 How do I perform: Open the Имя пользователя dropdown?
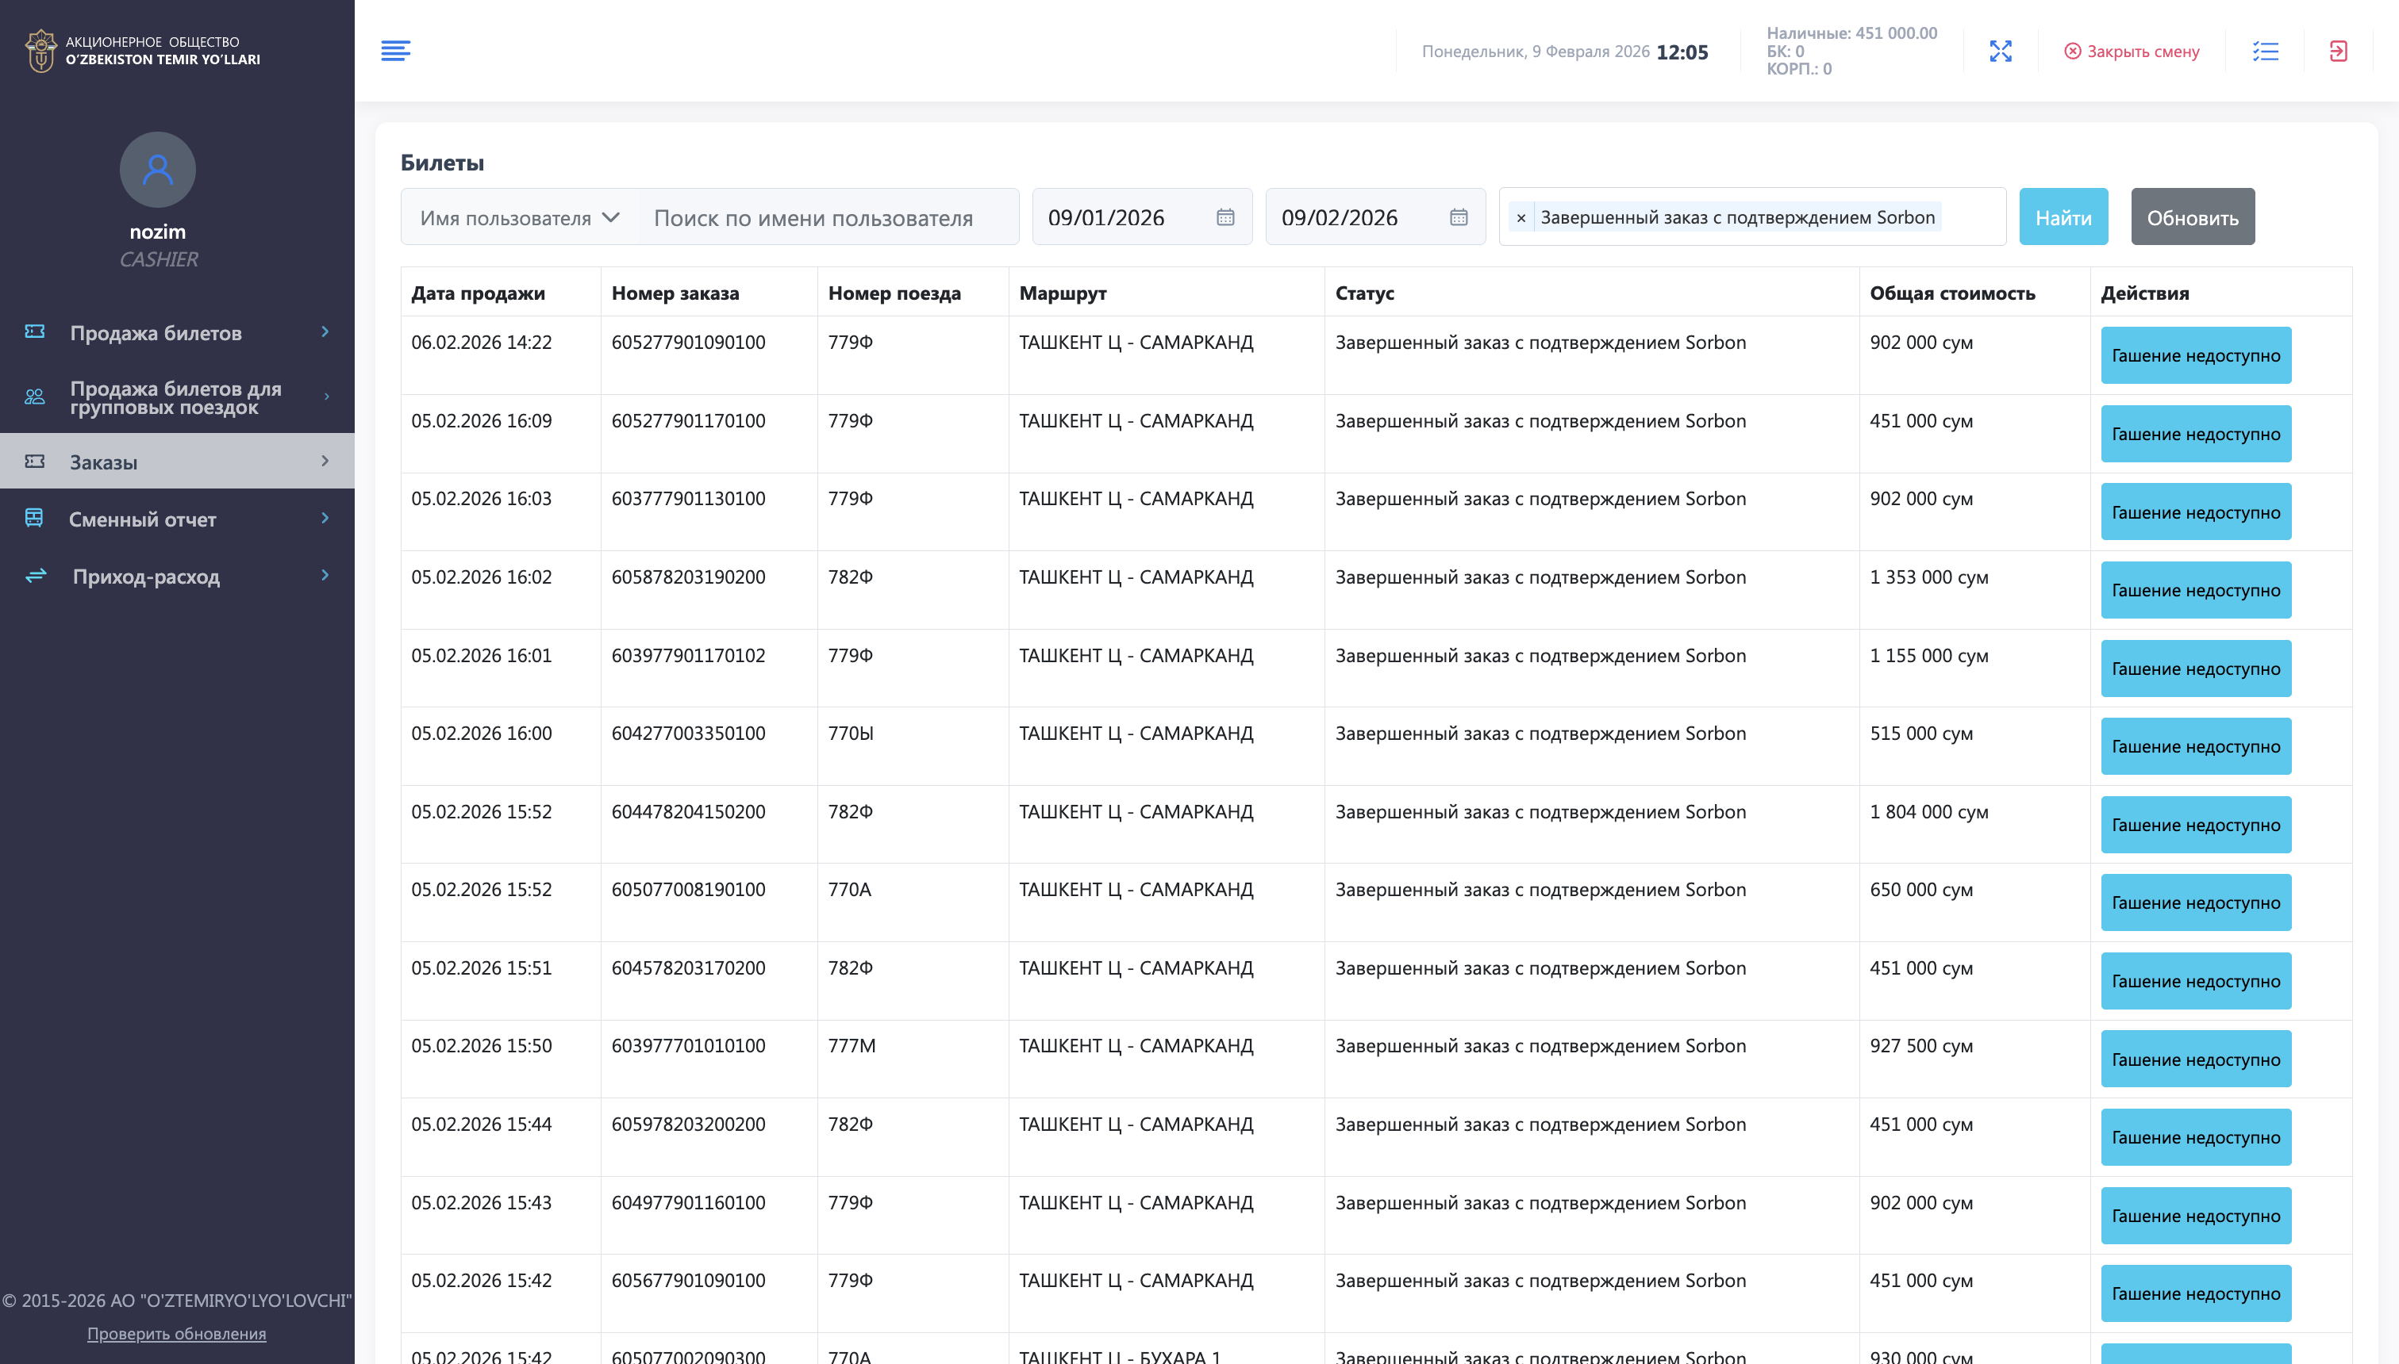point(518,216)
